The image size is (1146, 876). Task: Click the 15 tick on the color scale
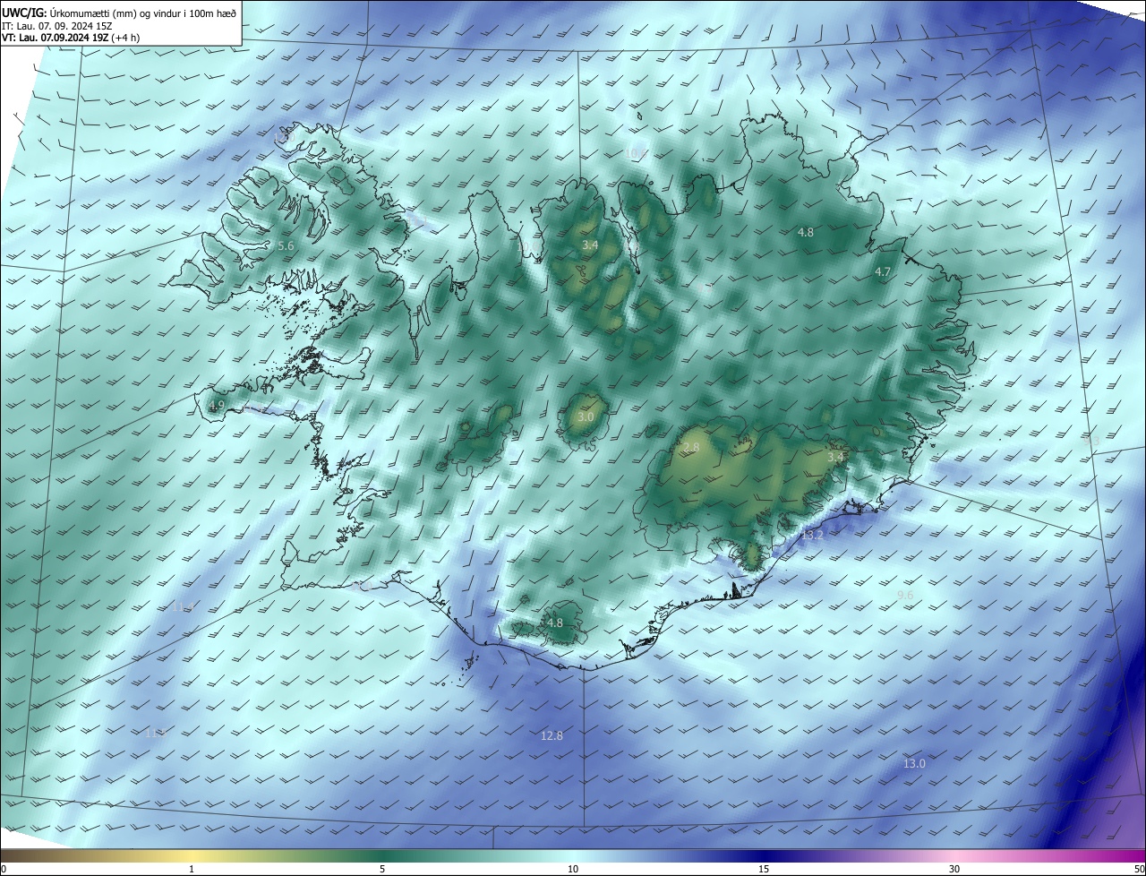pyautogui.click(x=764, y=869)
